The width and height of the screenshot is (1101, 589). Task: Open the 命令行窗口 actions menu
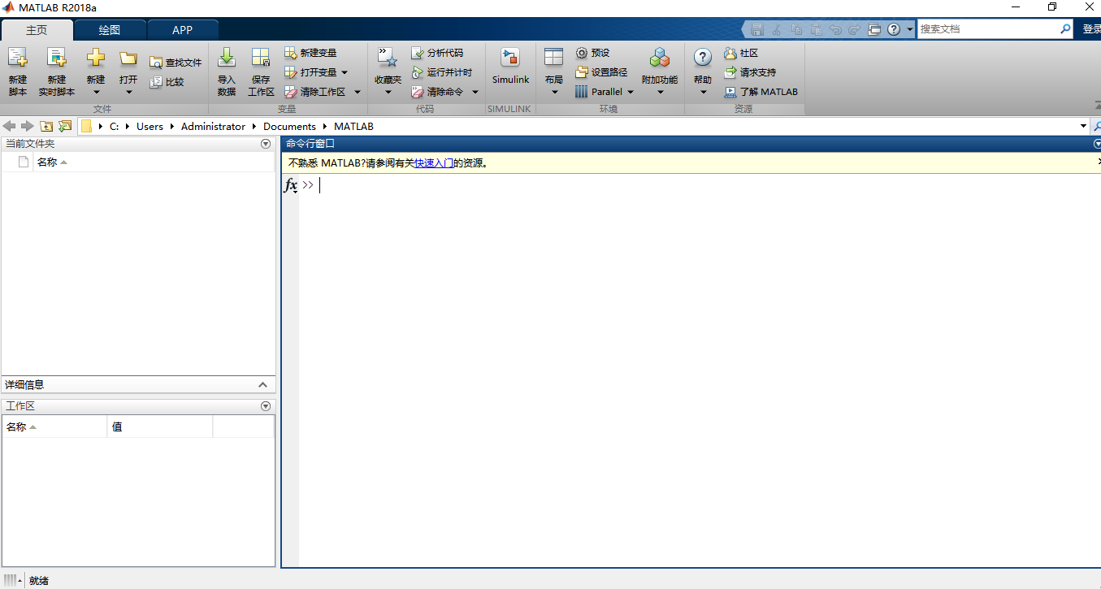(1097, 144)
